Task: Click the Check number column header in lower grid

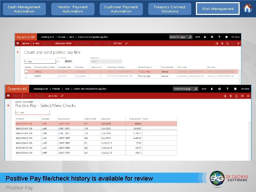Action: 90,119
